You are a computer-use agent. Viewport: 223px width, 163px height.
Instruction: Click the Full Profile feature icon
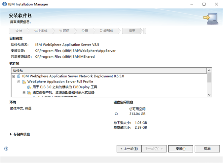click(24, 82)
